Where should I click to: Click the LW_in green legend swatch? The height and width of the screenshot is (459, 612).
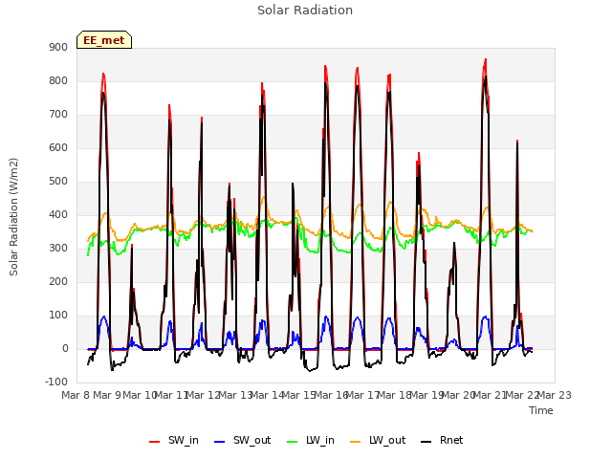pyautogui.click(x=293, y=442)
